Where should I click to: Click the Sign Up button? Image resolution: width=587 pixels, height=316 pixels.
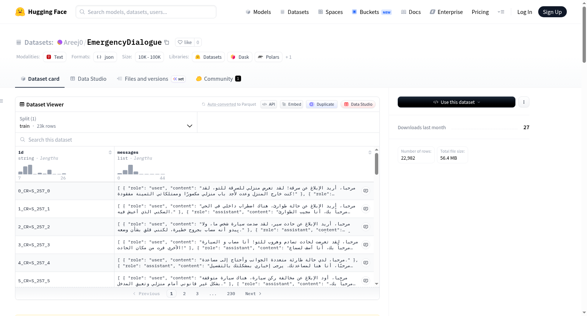pos(552,12)
